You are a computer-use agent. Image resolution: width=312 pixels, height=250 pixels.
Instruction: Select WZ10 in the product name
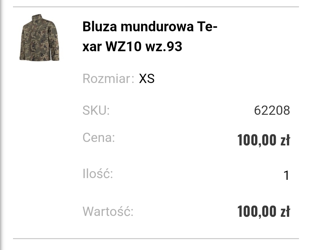pyautogui.click(x=123, y=46)
